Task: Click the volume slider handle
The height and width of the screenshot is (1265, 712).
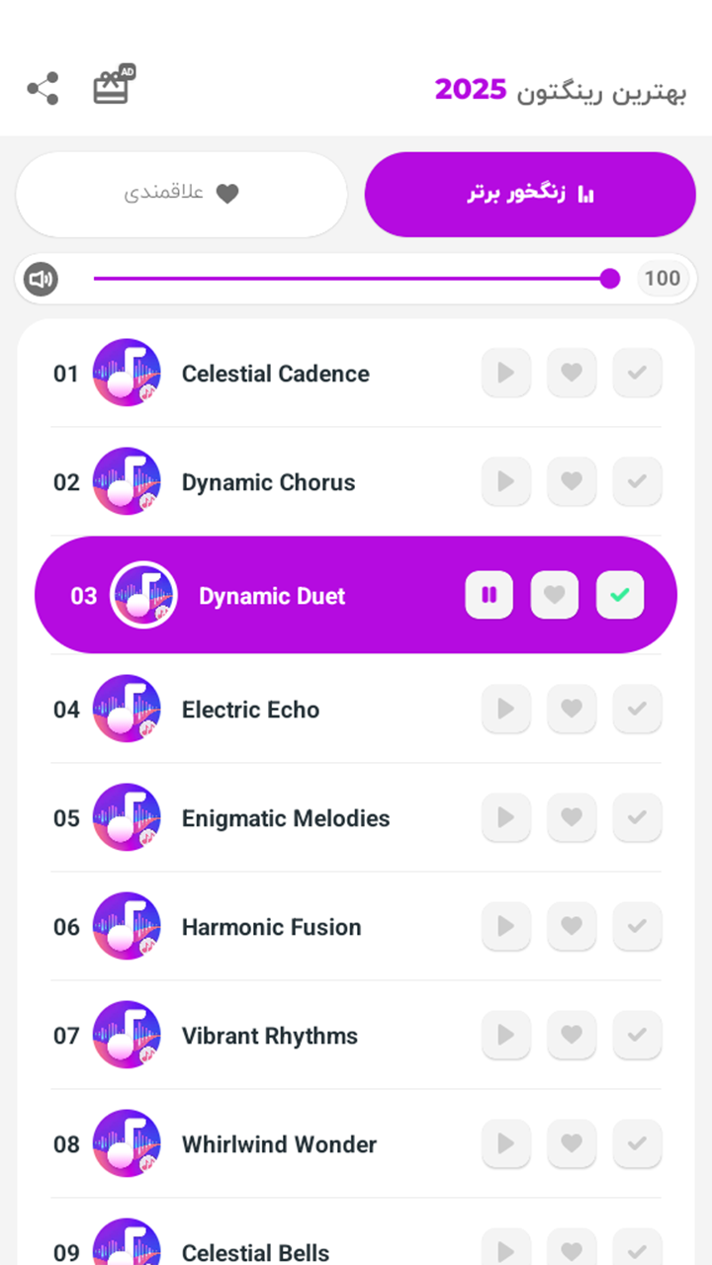Action: [x=610, y=279]
